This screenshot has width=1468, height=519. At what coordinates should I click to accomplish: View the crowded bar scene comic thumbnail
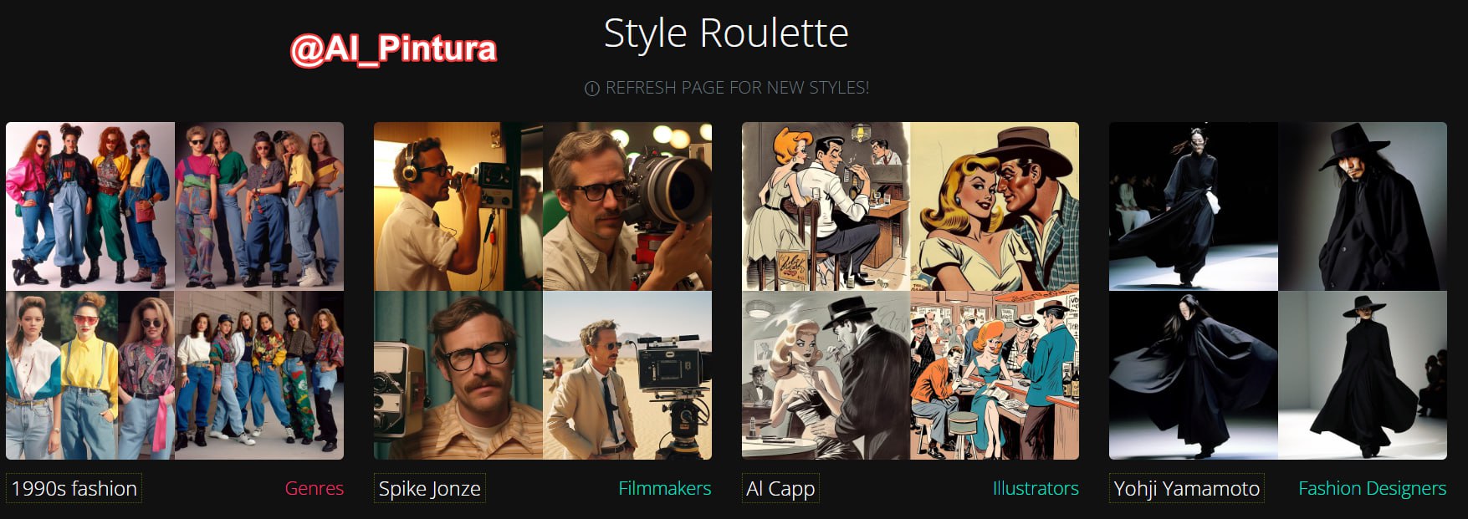pyautogui.click(x=995, y=375)
